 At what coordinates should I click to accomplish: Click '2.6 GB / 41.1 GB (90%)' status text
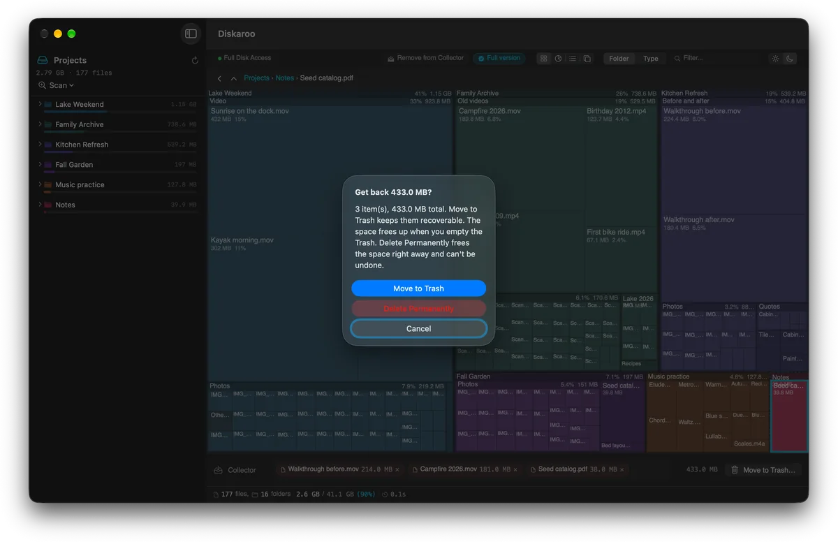337,495
